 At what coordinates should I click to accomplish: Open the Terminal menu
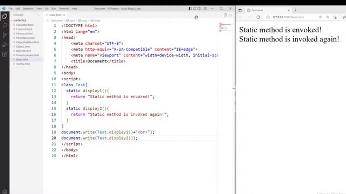64,9
